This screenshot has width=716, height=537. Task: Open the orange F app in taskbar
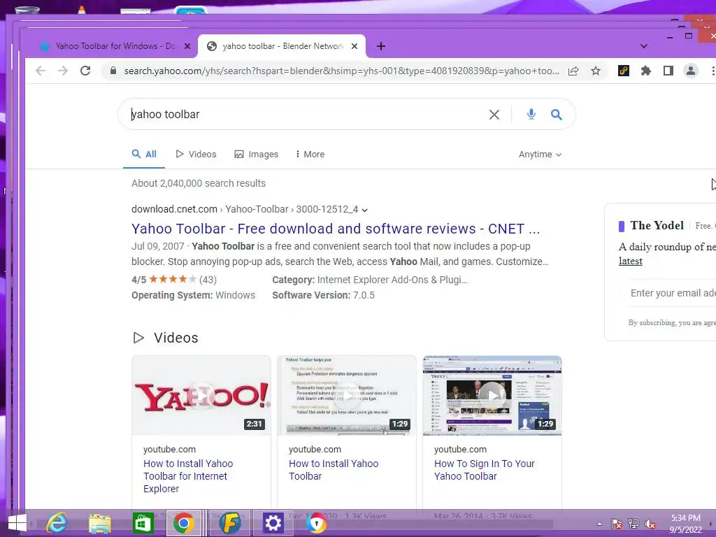pos(230,523)
